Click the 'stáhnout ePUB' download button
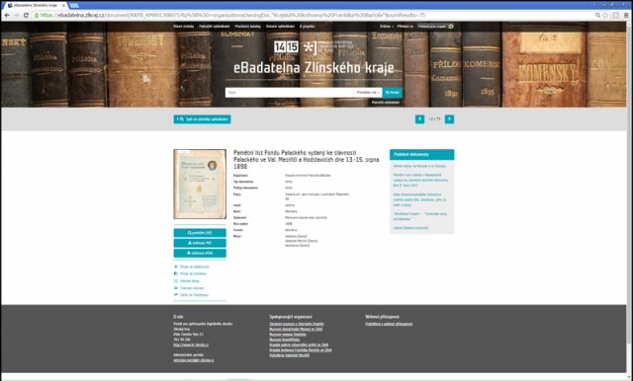 (x=200, y=253)
